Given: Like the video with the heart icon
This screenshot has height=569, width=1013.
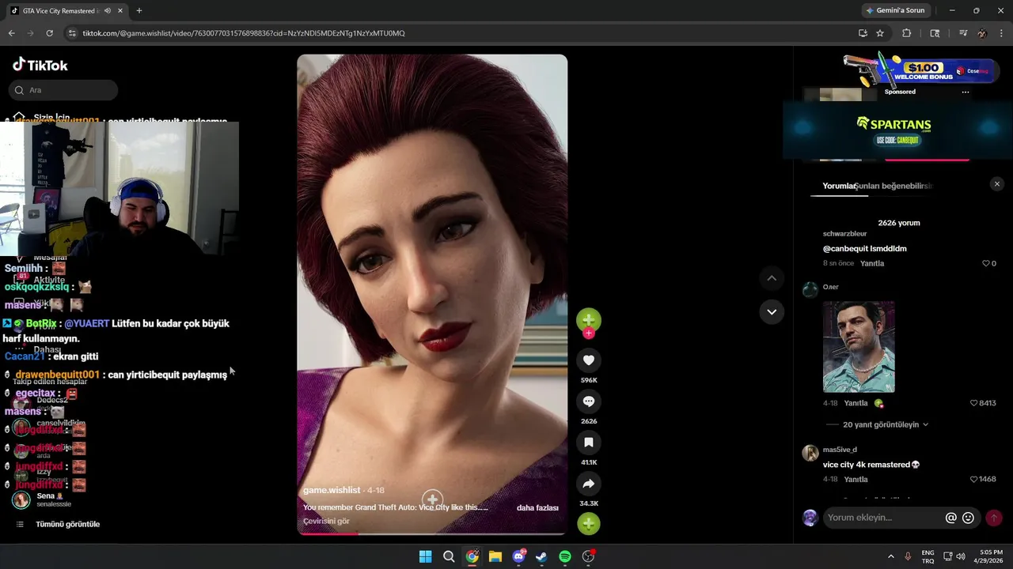Looking at the screenshot, I should pyautogui.click(x=588, y=360).
